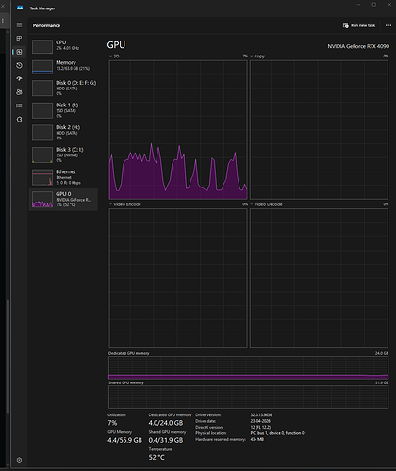The height and width of the screenshot is (471, 396).
Task: Select GPU 0 in the performance list
Action: pyautogui.click(x=63, y=199)
